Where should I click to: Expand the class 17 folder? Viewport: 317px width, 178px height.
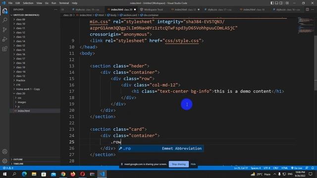click(20, 58)
